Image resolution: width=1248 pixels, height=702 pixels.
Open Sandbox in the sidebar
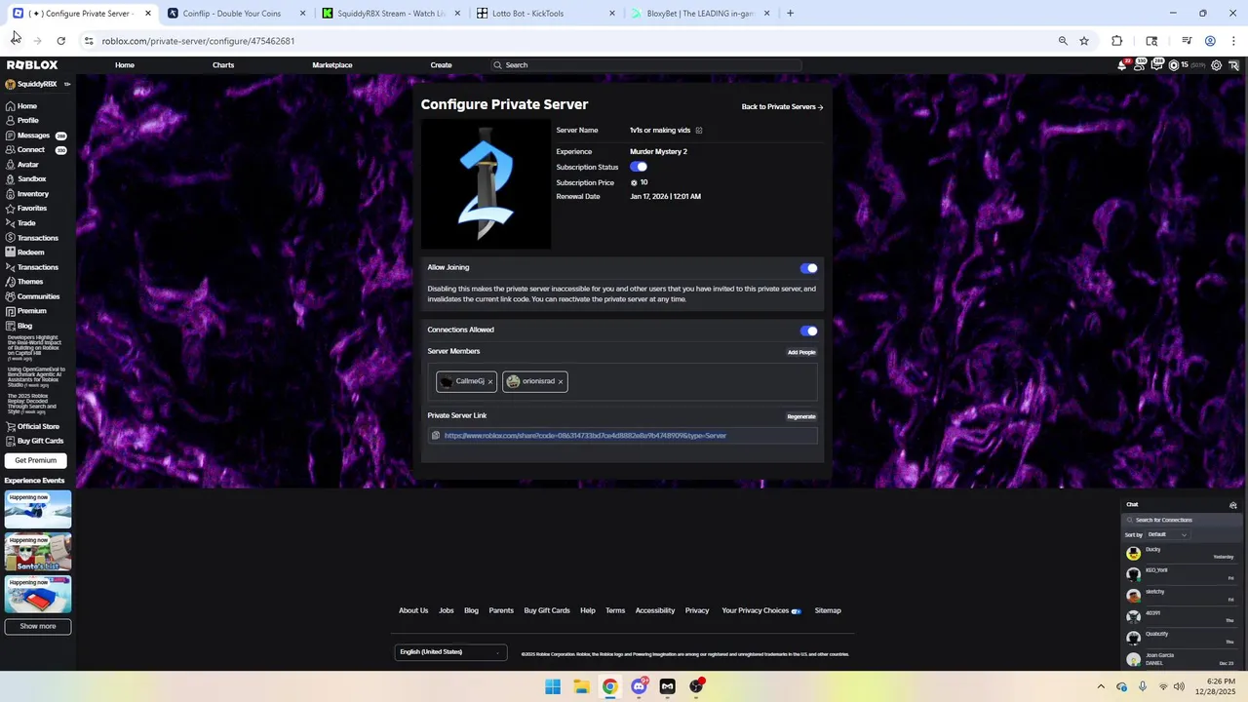point(31,178)
